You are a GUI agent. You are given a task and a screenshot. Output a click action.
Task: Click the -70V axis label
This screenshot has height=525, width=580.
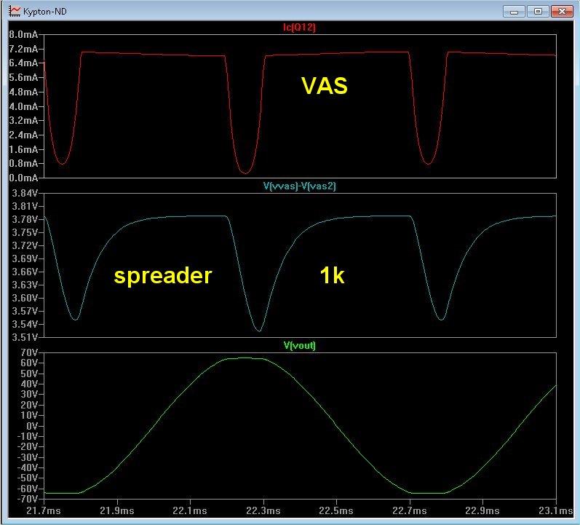click(28, 499)
